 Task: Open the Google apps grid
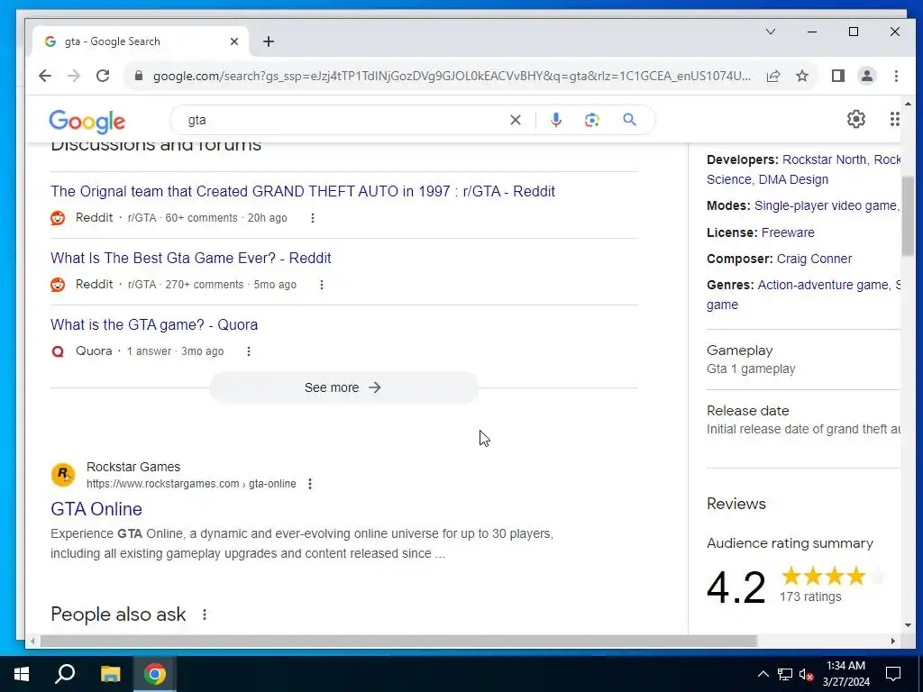click(x=894, y=120)
